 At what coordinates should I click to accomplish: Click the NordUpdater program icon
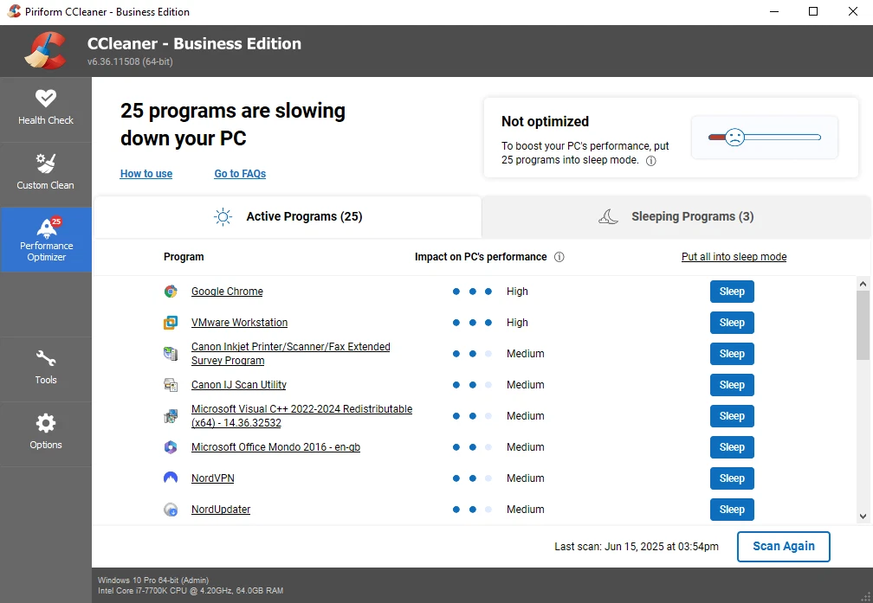[171, 510]
